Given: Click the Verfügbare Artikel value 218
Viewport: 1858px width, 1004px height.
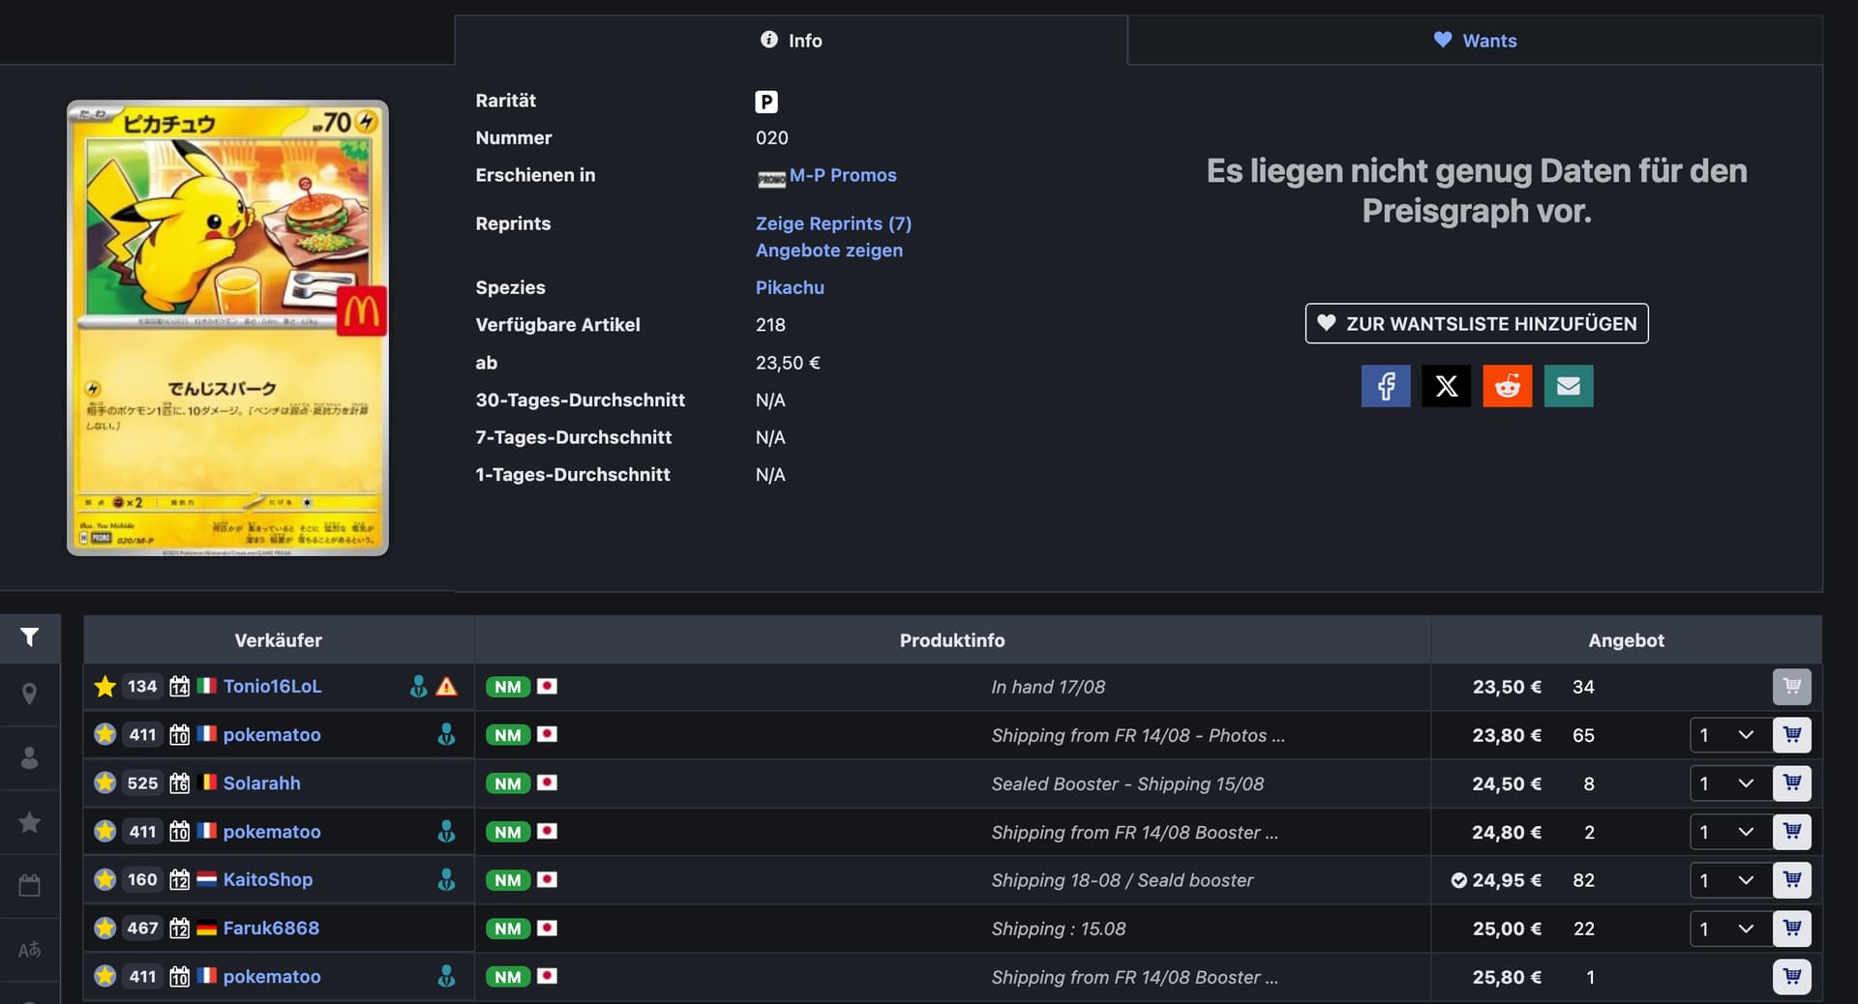Looking at the screenshot, I should [x=770, y=325].
